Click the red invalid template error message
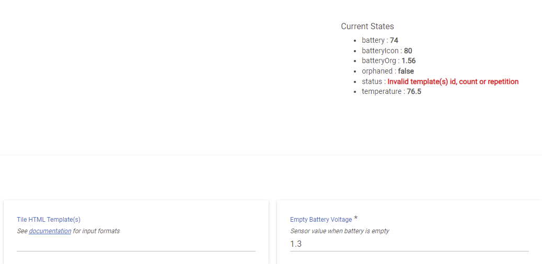Screen dimensions: 542x264 pos(453,81)
